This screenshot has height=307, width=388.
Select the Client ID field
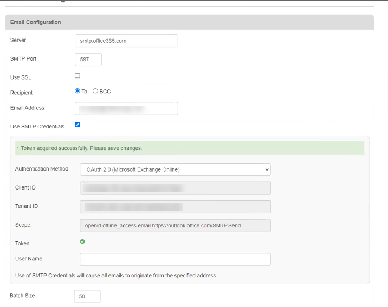tap(175, 188)
